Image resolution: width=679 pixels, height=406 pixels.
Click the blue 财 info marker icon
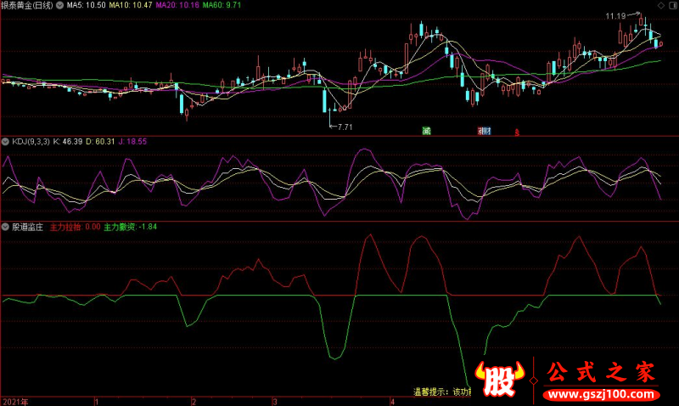click(486, 131)
